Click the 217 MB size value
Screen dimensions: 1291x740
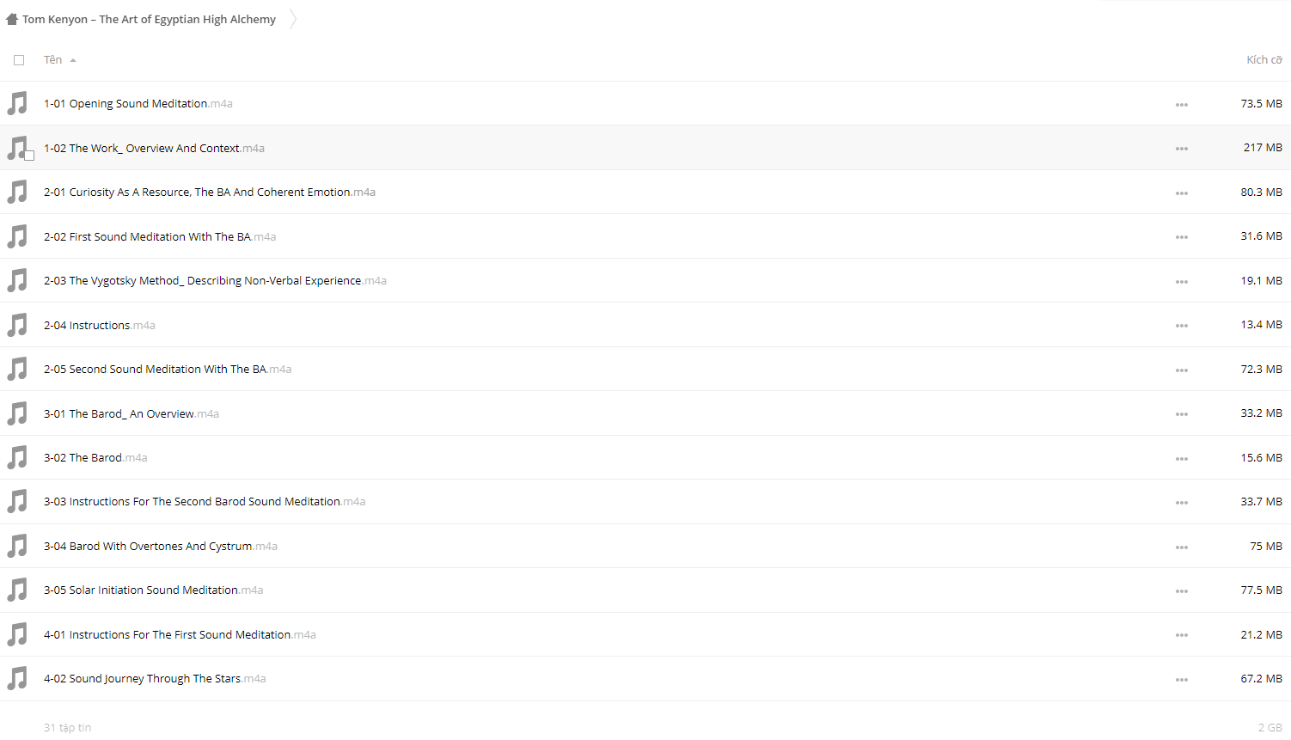pyautogui.click(x=1263, y=147)
